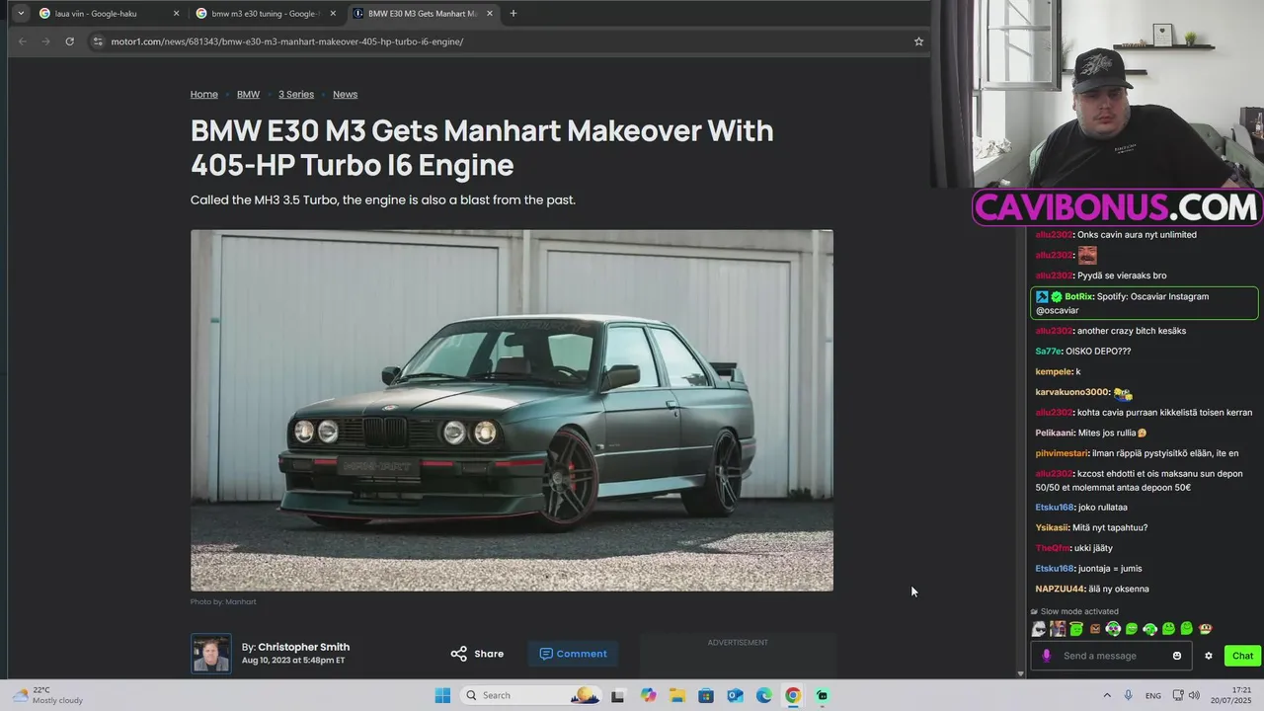
Task: Close the 'bmw m3 e30 tuning' tab
Action: pos(333,14)
